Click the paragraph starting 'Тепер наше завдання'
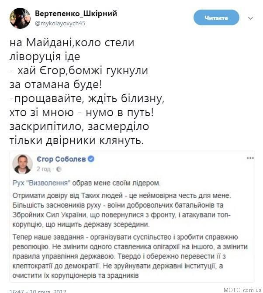The width and height of the screenshot is (263, 293). tap(130, 256)
